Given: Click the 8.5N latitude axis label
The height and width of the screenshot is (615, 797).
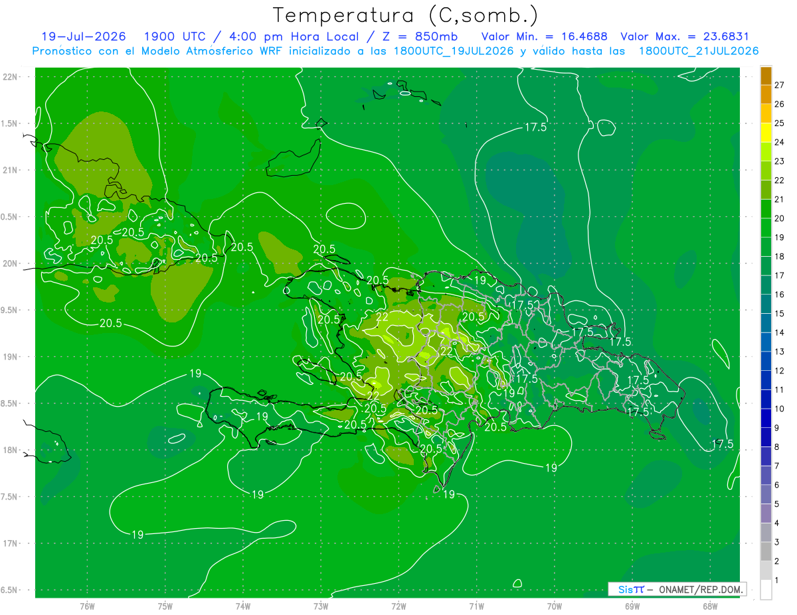Looking at the screenshot, I should [x=9, y=403].
